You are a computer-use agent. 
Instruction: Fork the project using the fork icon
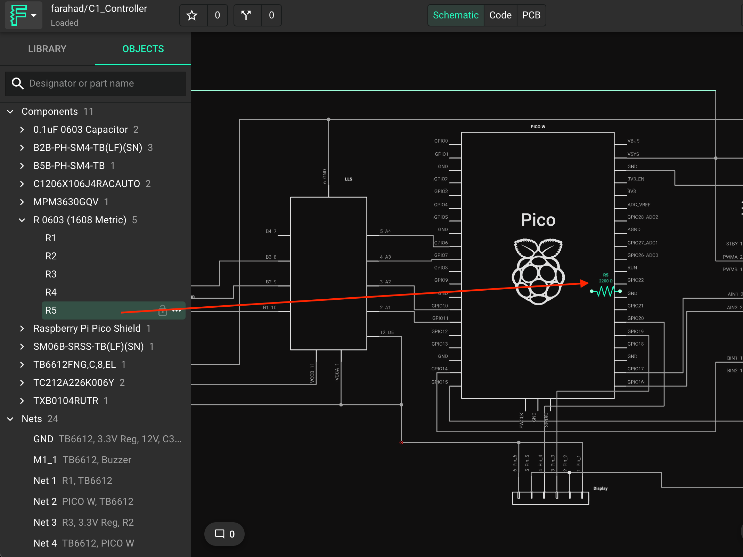[x=246, y=15]
